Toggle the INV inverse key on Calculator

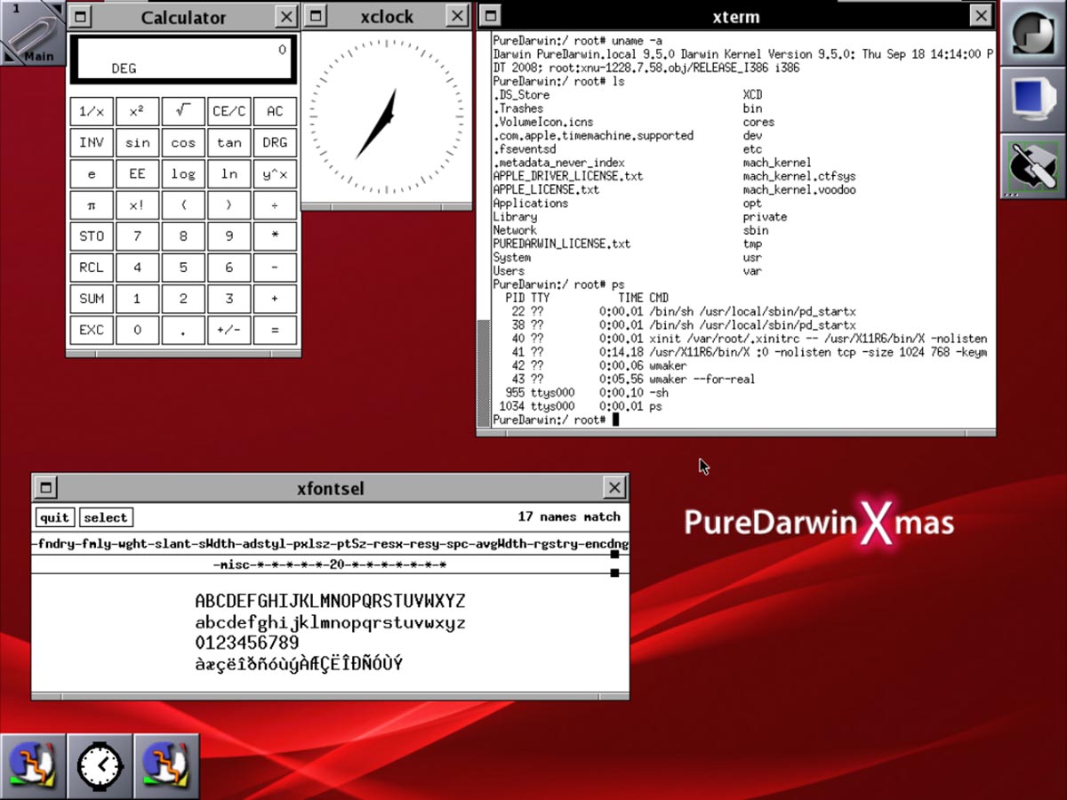pos(92,142)
